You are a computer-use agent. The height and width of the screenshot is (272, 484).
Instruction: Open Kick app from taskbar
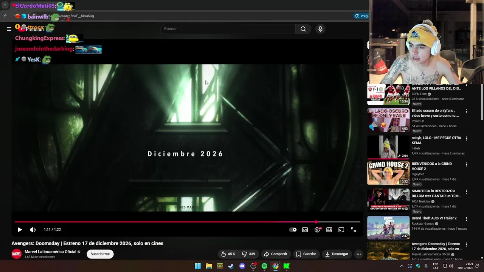287,266
